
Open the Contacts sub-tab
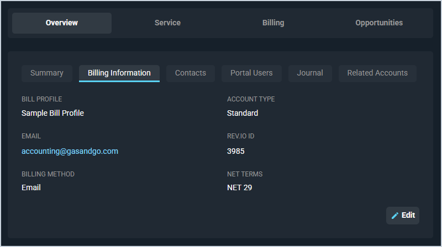tap(191, 73)
